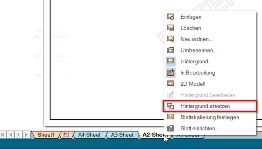Click the Blatt einrichten icon
This screenshot has height=149, width=262.
click(171, 128)
